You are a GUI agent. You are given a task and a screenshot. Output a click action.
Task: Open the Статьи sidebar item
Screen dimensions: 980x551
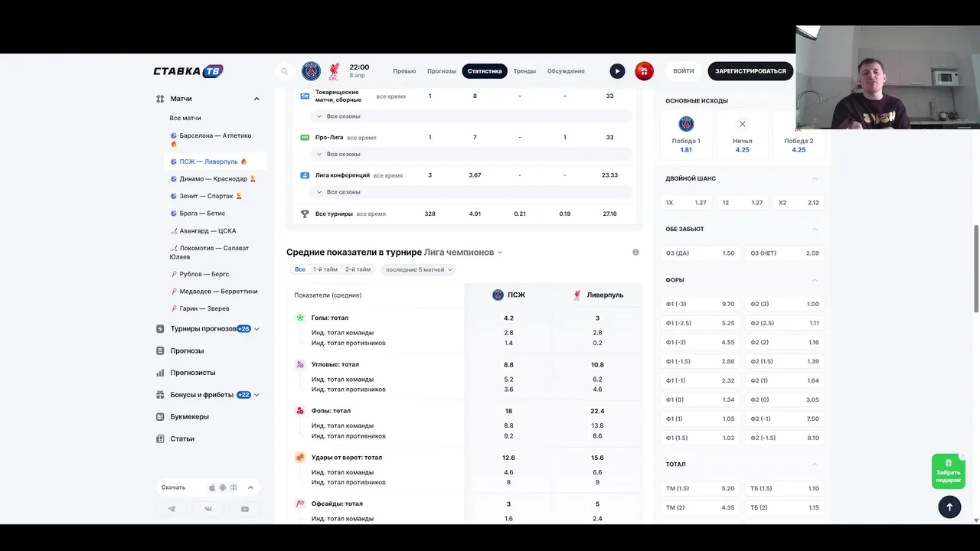pyautogui.click(x=182, y=439)
